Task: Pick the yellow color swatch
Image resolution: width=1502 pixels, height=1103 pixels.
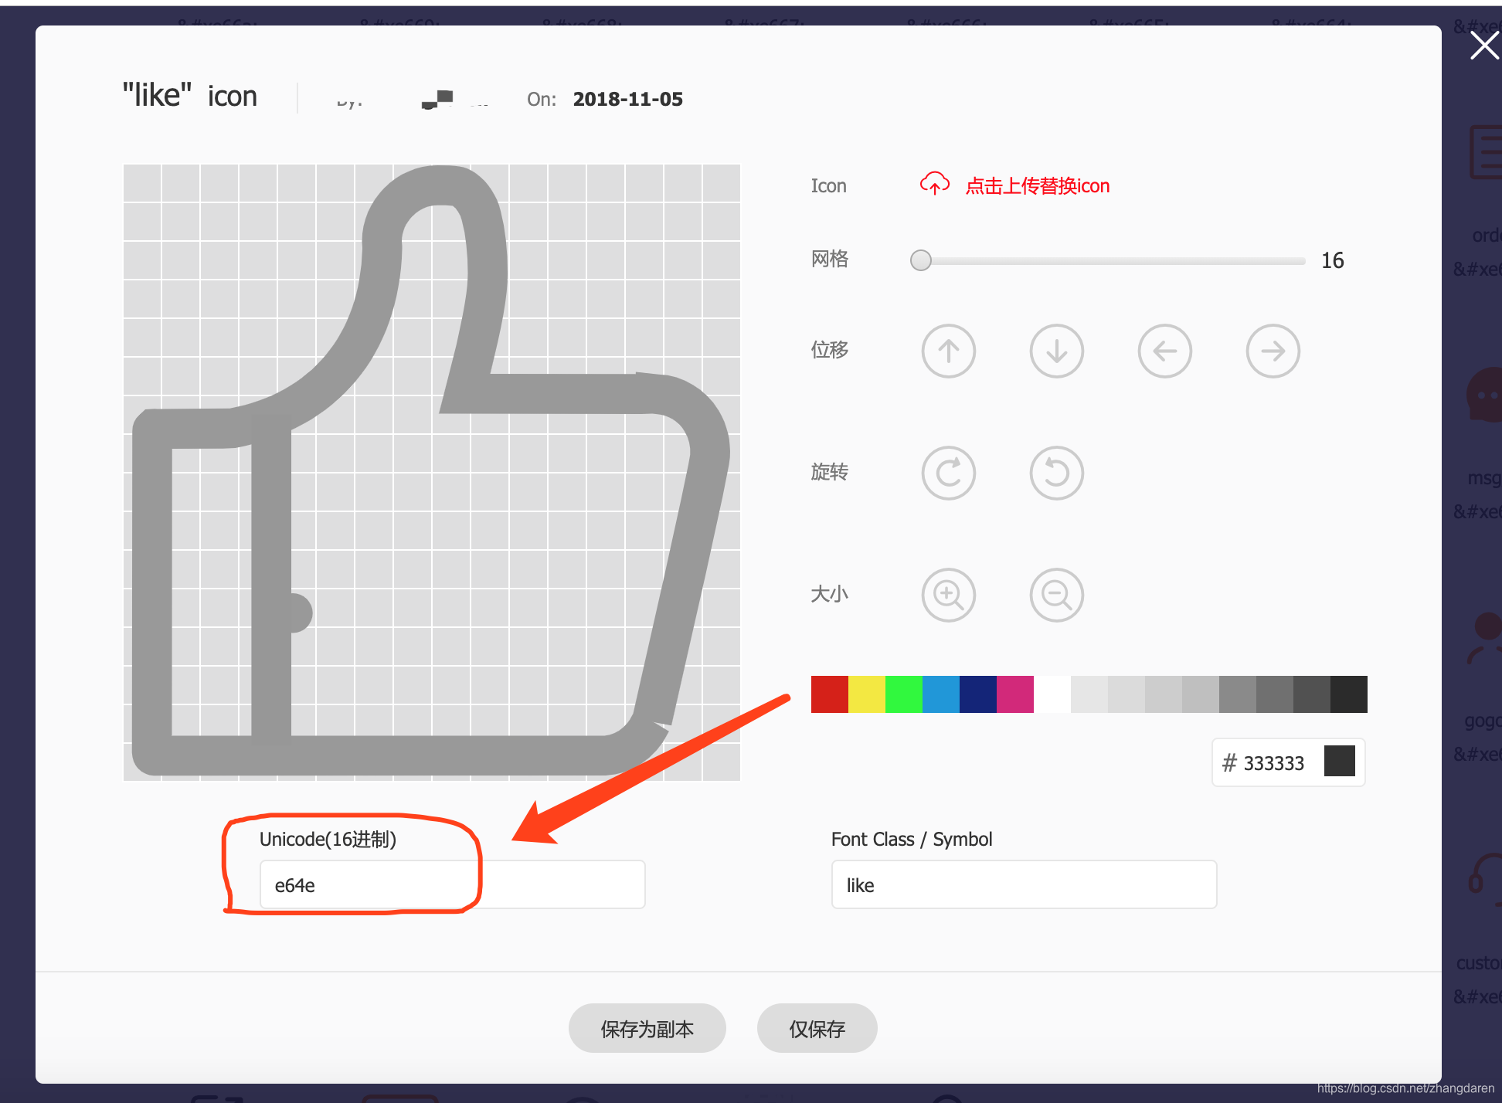Action: point(866,694)
